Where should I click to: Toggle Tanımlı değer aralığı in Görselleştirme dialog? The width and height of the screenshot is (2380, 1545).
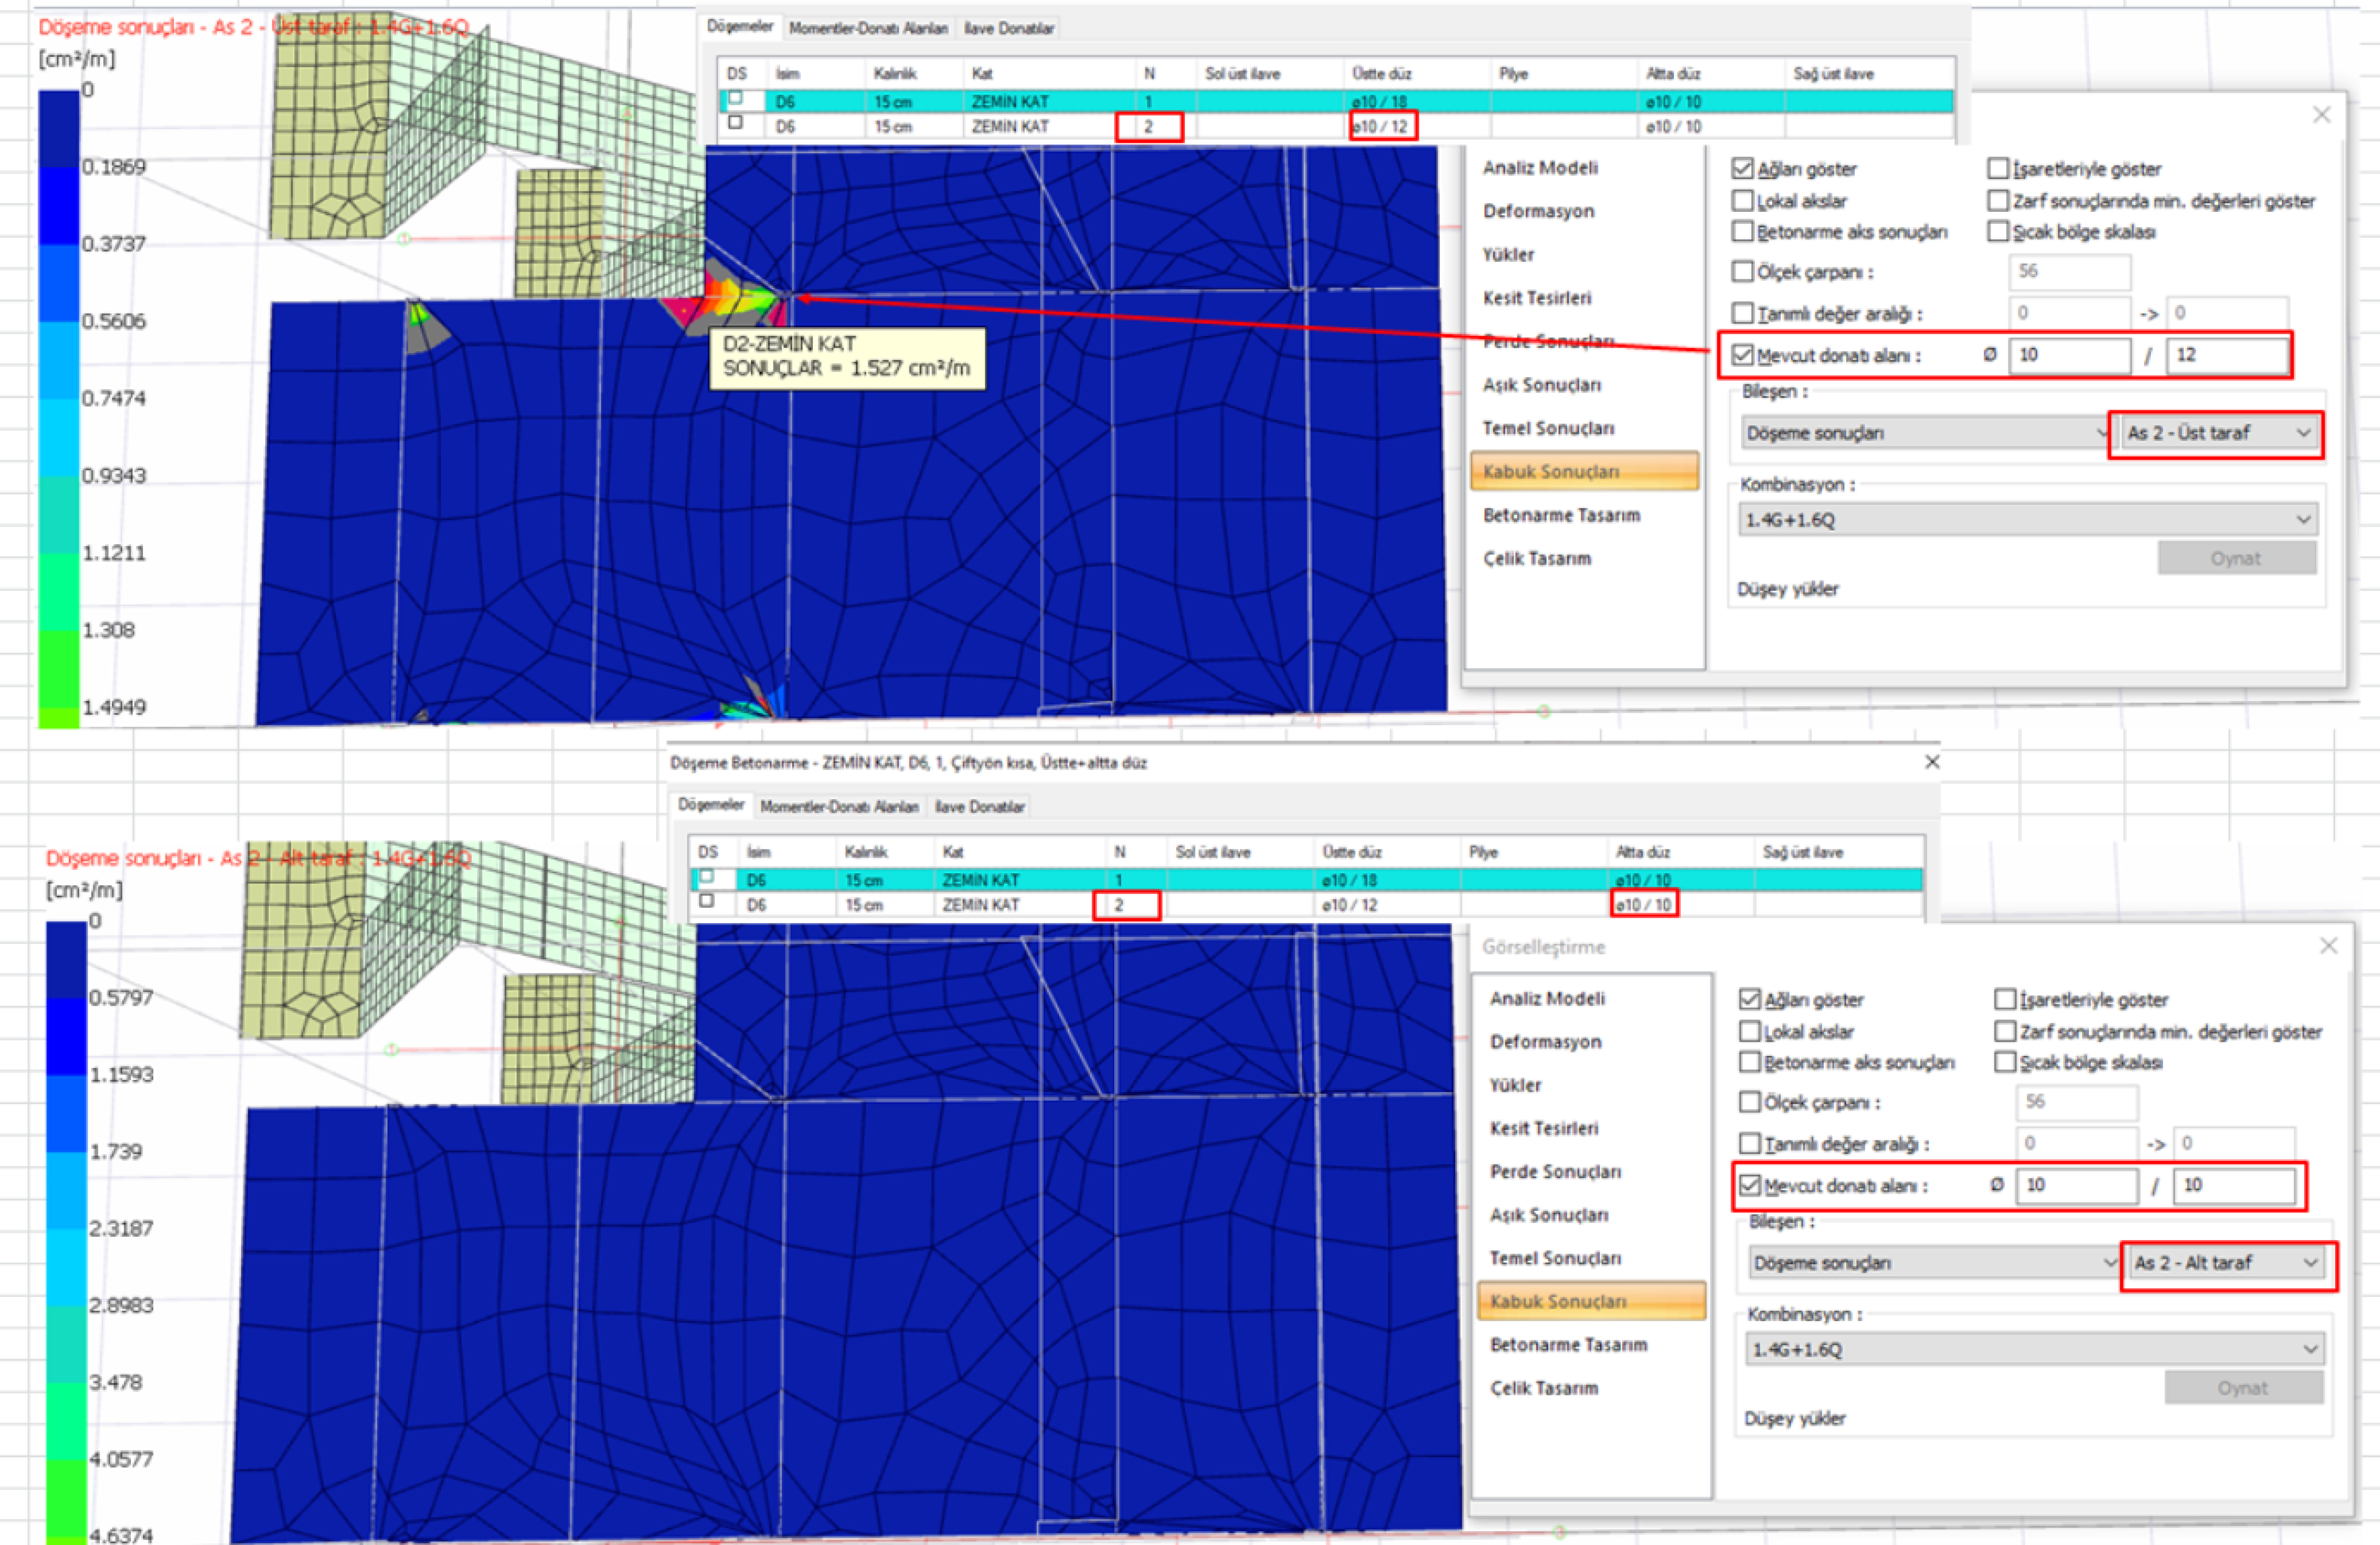[1749, 1143]
